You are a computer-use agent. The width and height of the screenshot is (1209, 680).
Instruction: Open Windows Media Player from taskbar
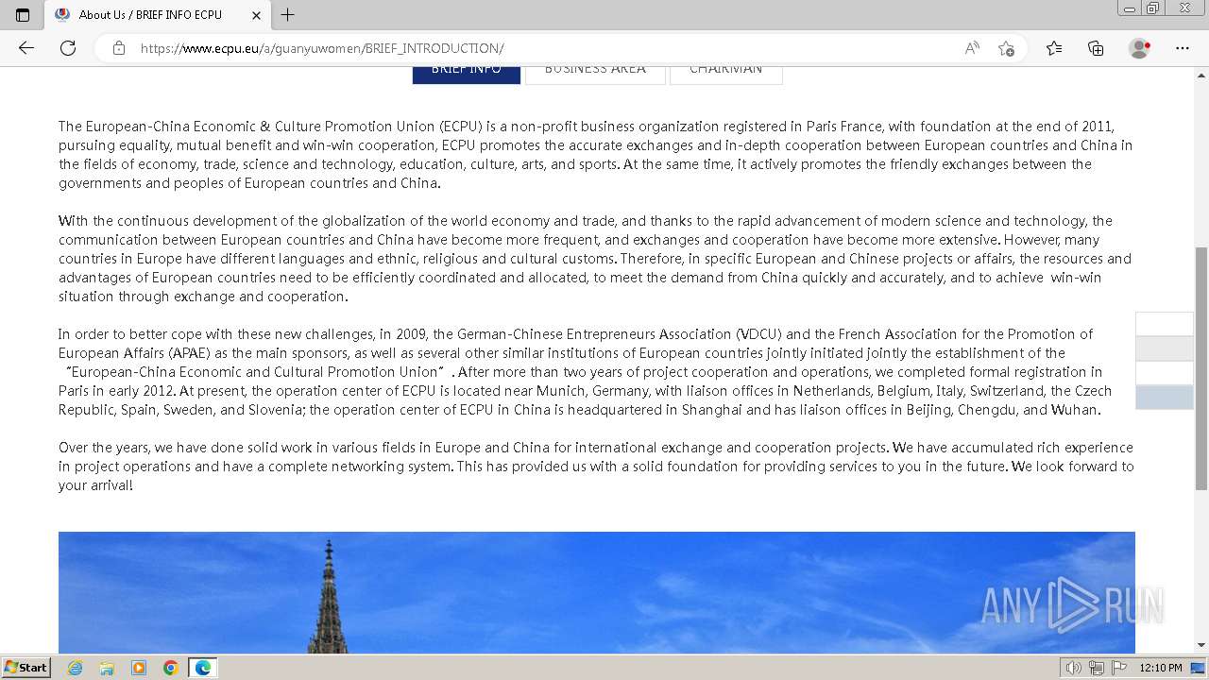[139, 668]
